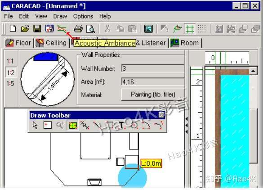Minimize the CARACAD window
This screenshot has width=263, height=190.
236,6
